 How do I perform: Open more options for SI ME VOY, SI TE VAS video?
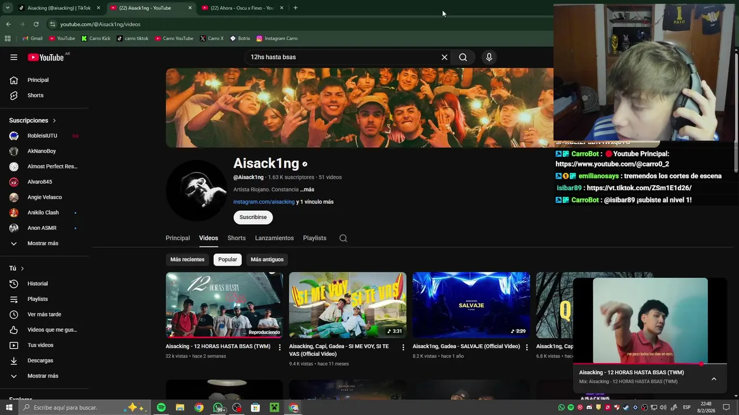point(403,348)
